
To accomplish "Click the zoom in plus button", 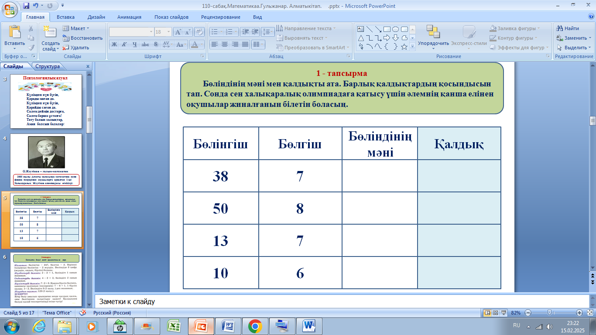I will (579, 313).
